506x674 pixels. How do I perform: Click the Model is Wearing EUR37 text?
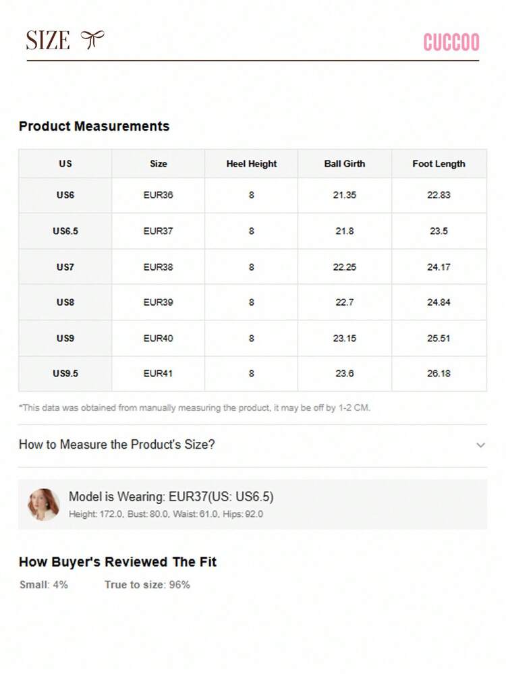171,497
